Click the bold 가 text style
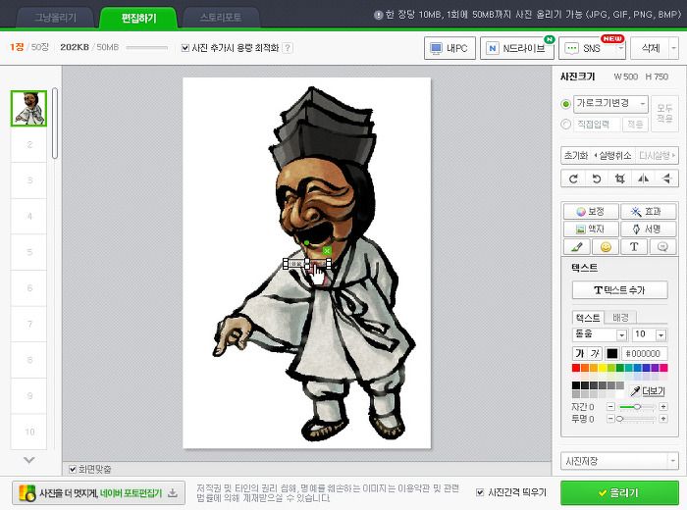The image size is (687, 510). click(580, 353)
